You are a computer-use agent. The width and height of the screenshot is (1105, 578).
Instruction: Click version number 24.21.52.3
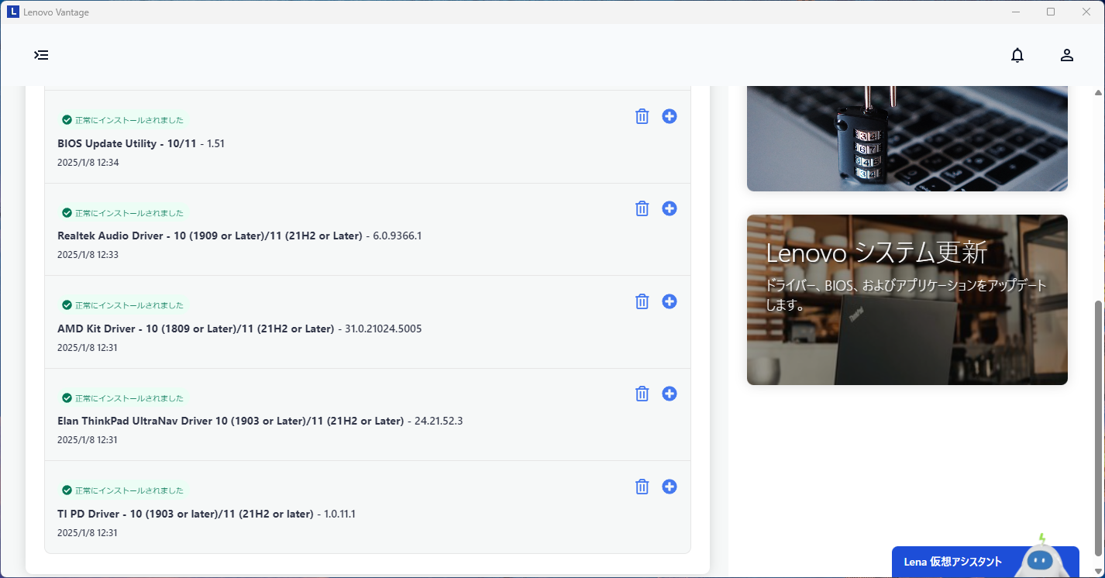[439, 421]
